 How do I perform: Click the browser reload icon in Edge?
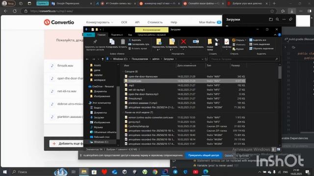[15, 11]
